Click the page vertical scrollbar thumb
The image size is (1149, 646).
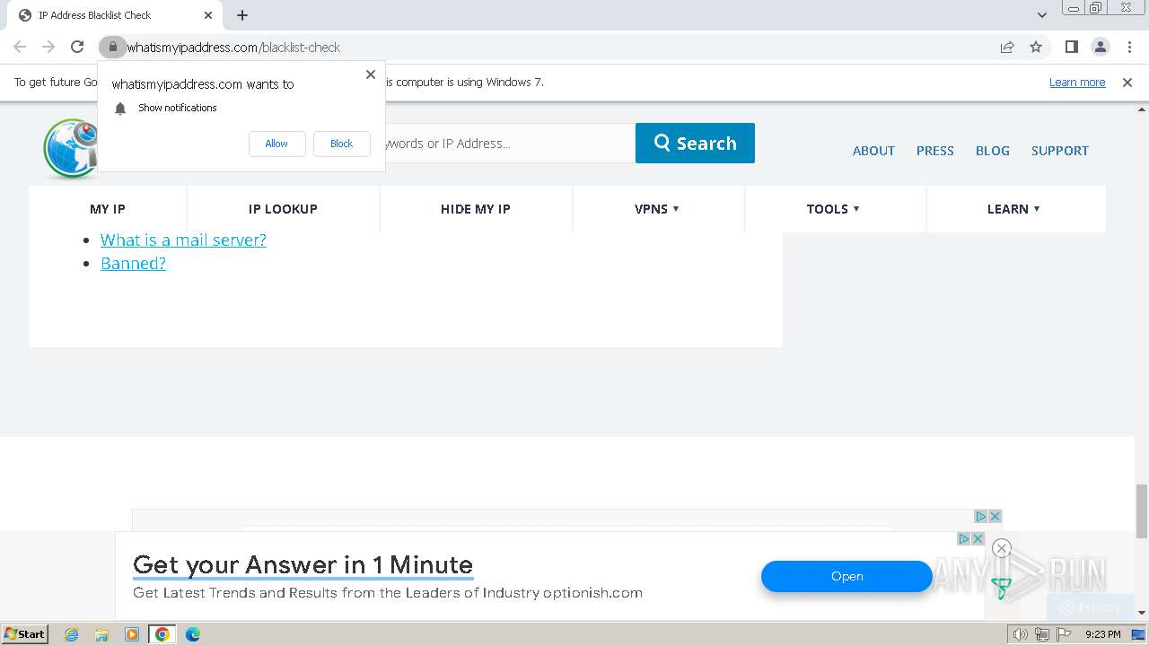click(x=1142, y=511)
